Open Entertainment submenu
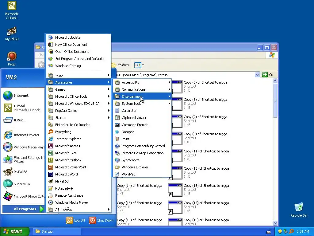This screenshot has height=236, width=314. point(142,96)
